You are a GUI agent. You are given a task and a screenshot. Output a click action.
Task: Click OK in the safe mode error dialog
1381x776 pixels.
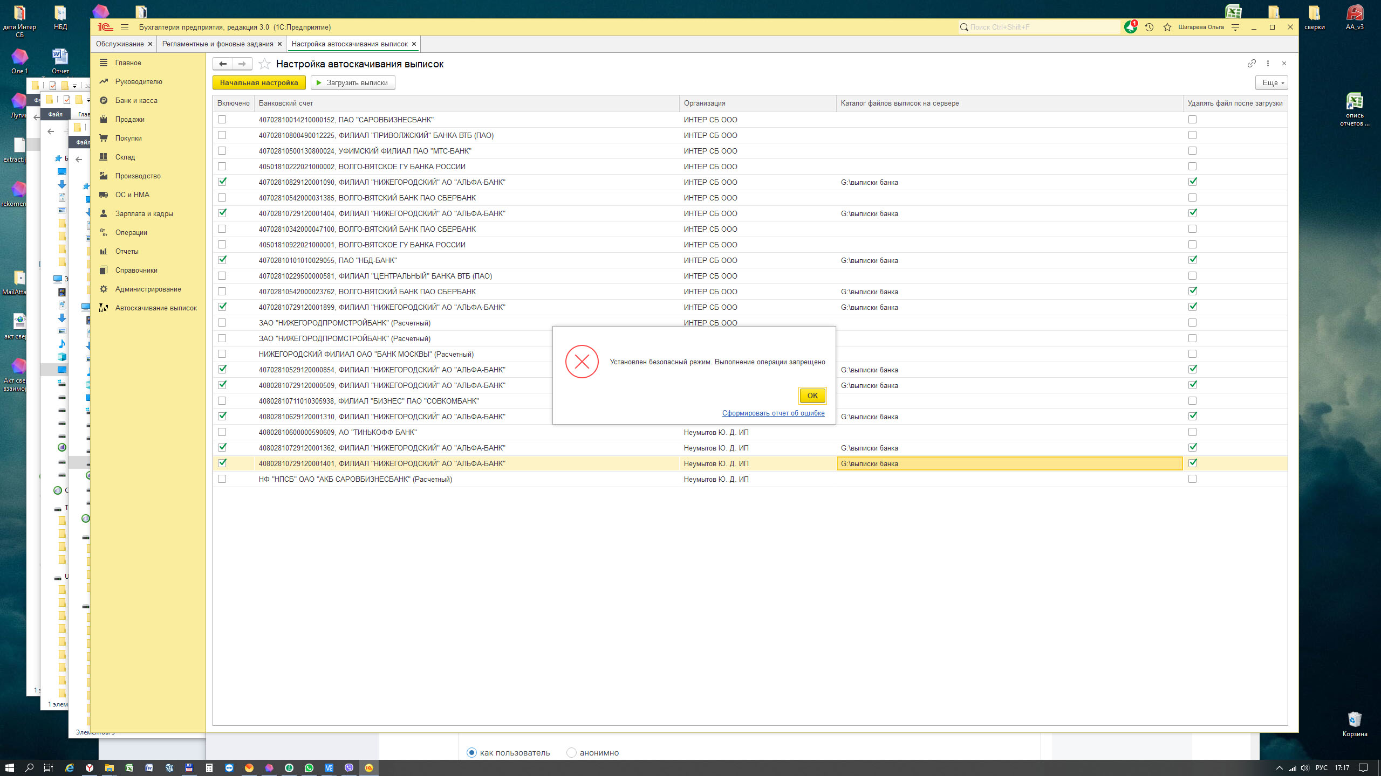[x=812, y=396]
